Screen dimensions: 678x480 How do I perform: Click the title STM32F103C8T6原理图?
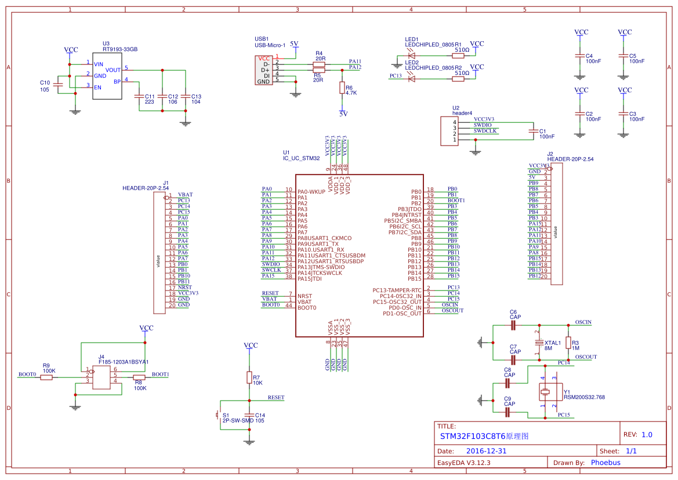pyautogui.click(x=484, y=437)
